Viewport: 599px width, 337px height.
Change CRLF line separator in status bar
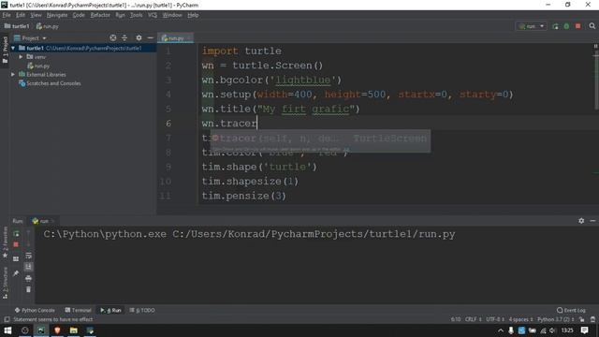[x=473, y=319]
